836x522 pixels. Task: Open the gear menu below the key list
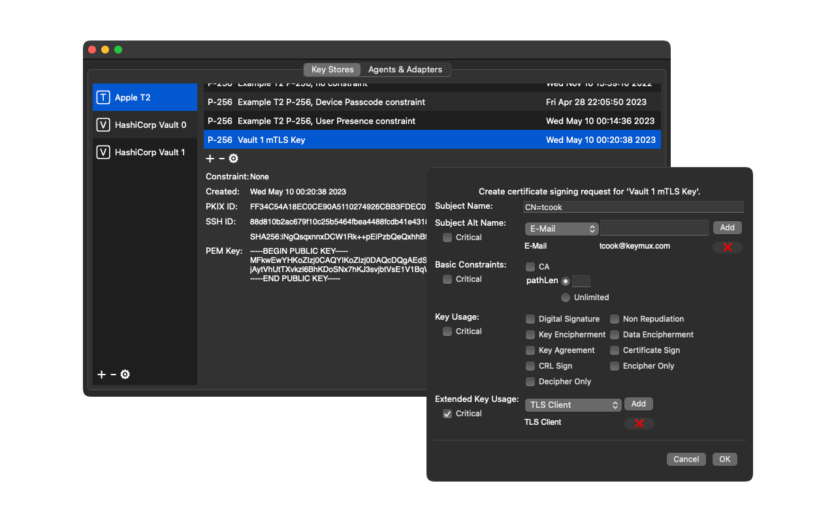[x=233, y=159]
